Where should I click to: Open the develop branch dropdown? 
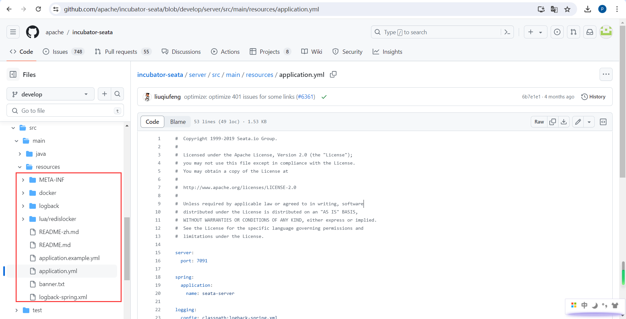[x=51, y=94]
